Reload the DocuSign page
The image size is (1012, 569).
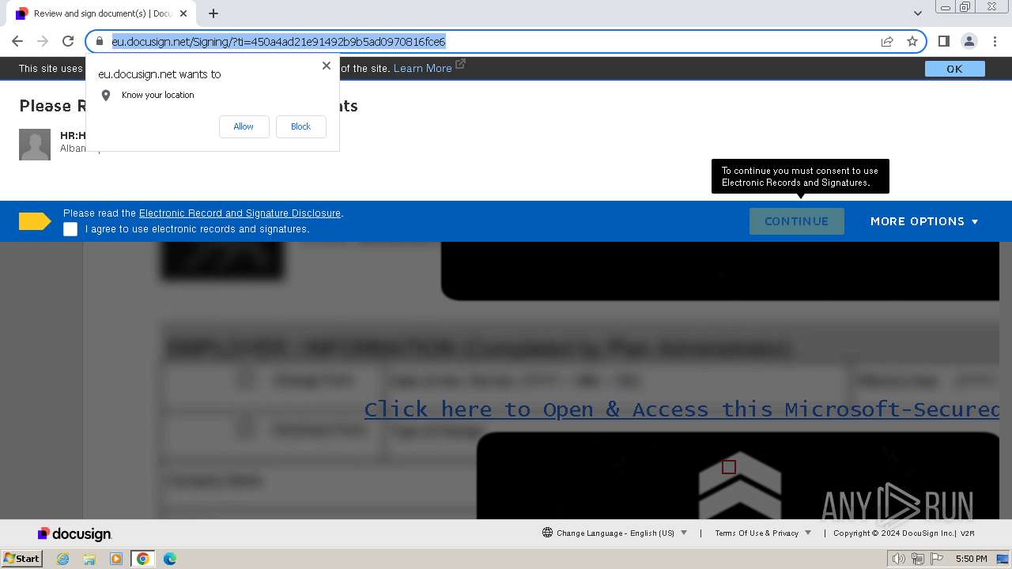(x=68, y=41)
